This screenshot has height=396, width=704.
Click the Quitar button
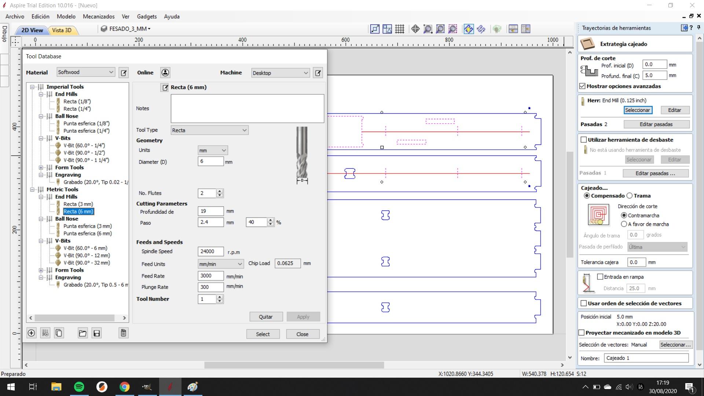[x=266, y=317]
